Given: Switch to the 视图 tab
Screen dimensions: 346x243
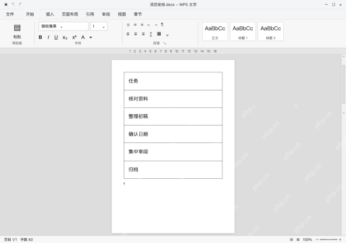Looking at the screenshot, I should [122, 14].
